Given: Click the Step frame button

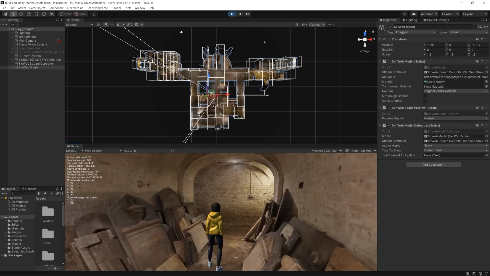Looking at the screenshot, I should pos(247,14).
